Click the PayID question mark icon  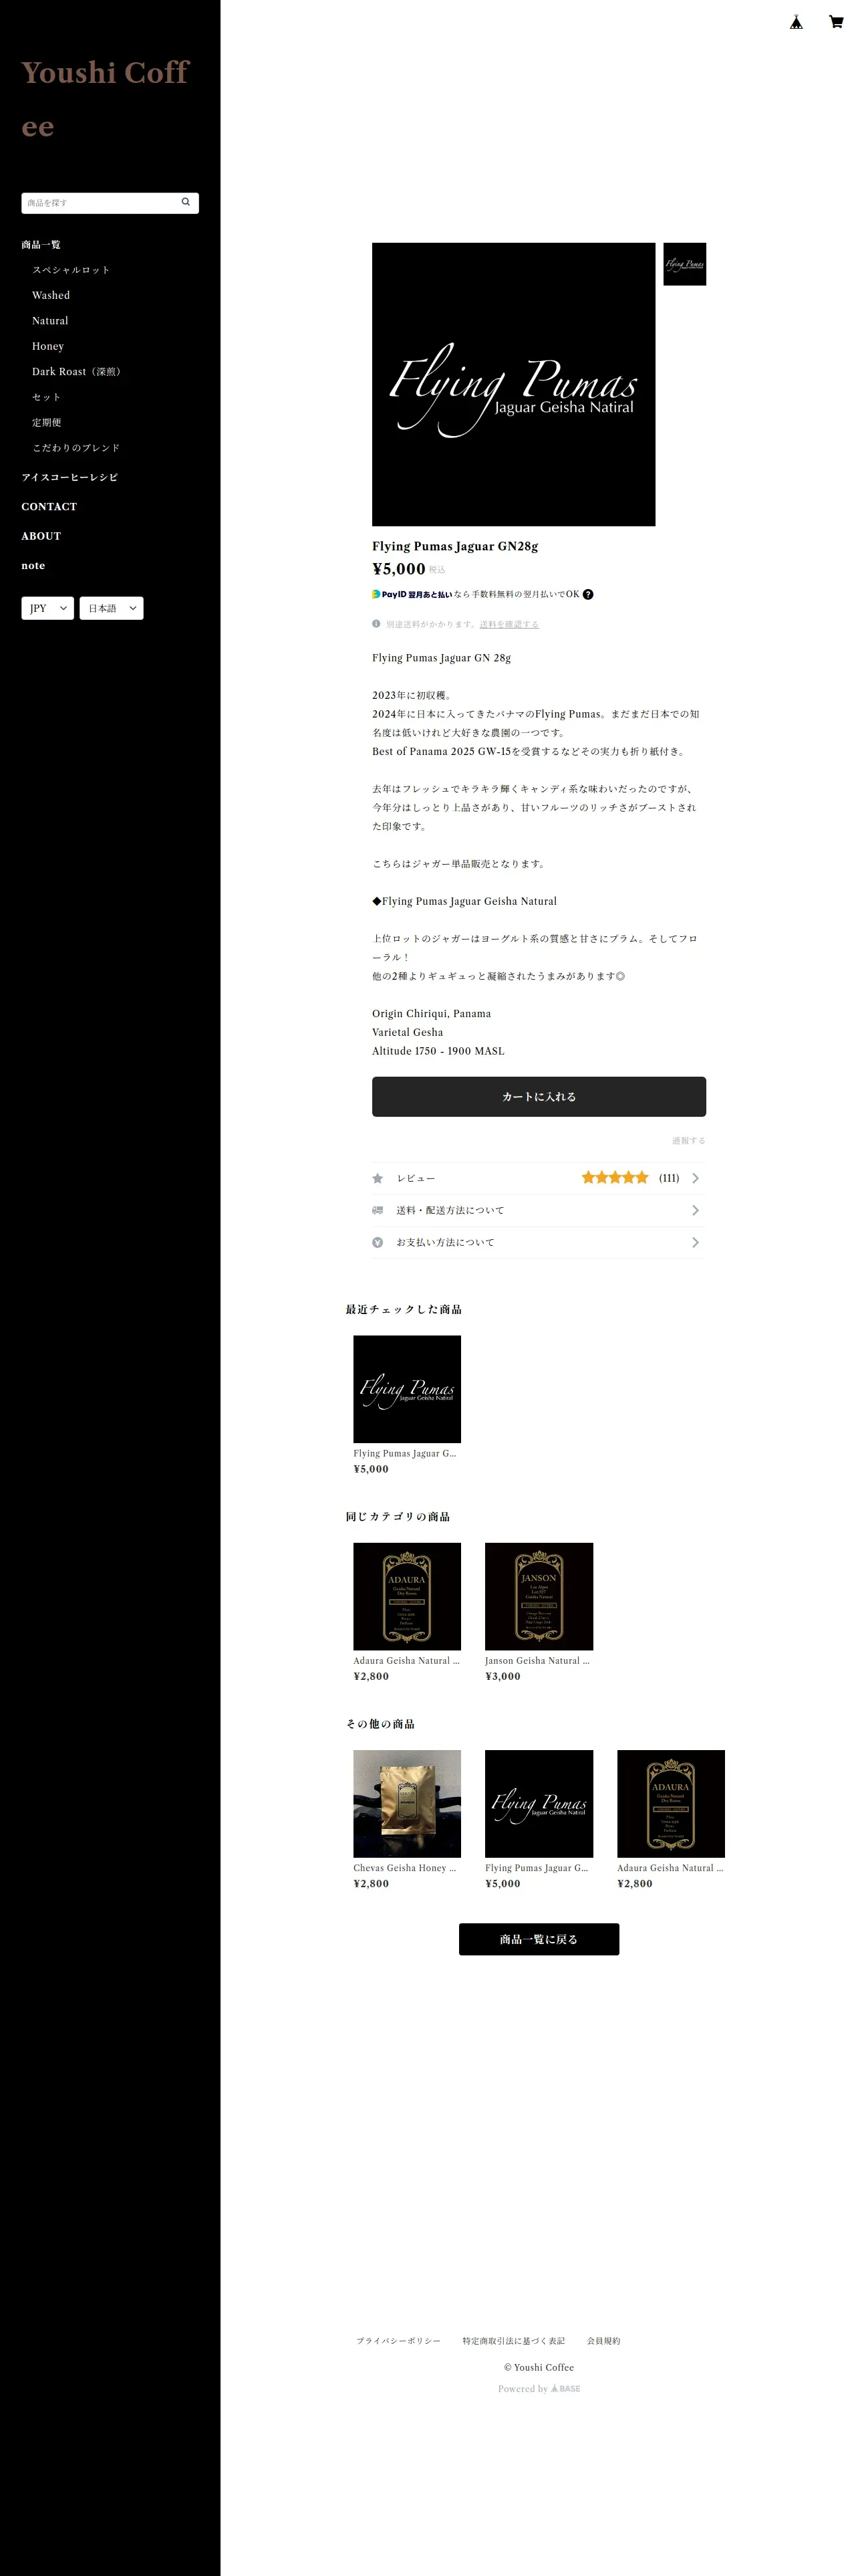pyautogui.click(x=588, y=594)
